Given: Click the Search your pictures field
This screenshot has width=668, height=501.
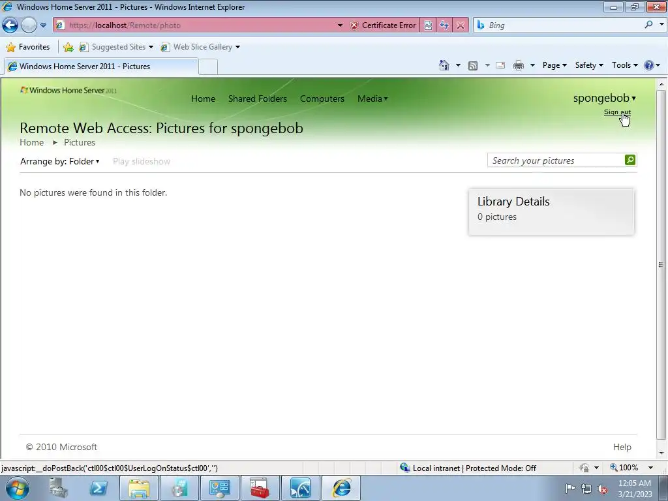Looking at the screenshot, I should (556, 160).
